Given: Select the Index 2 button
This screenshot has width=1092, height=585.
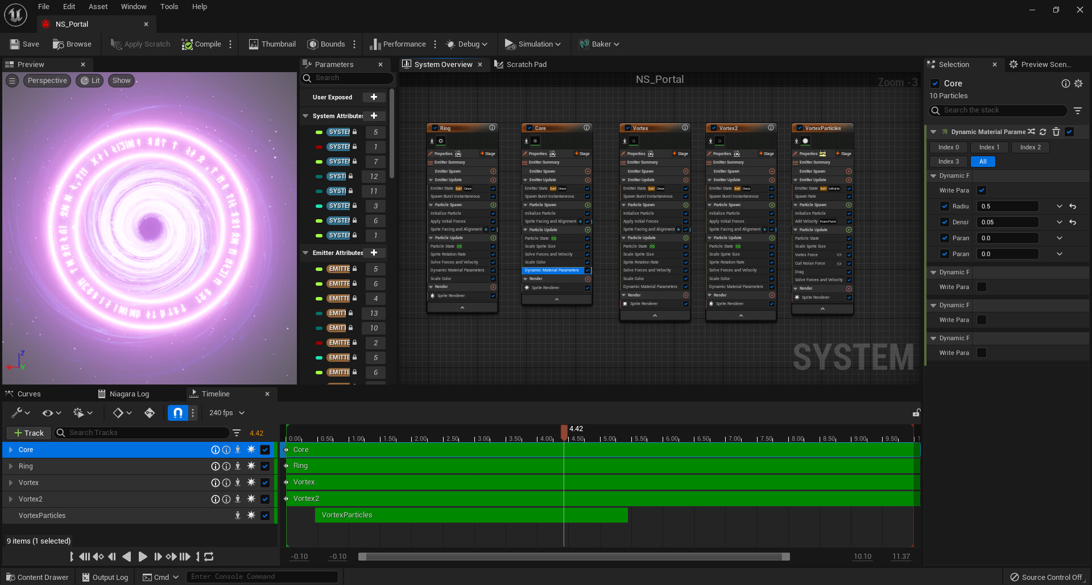Looking at the screenshot, I should pyautogui.click(x=1030, y=147).
